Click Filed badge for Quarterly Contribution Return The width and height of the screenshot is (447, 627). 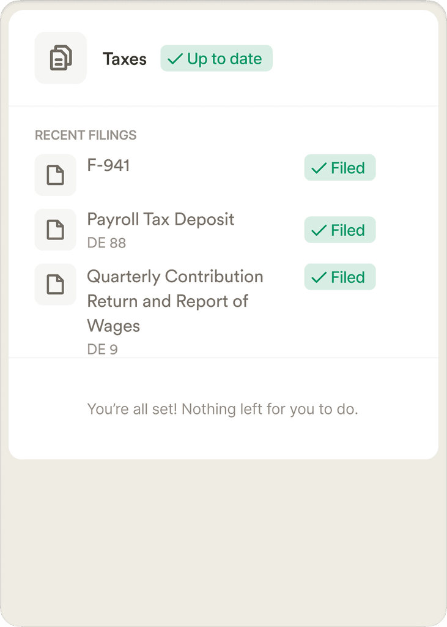[340, 277]
